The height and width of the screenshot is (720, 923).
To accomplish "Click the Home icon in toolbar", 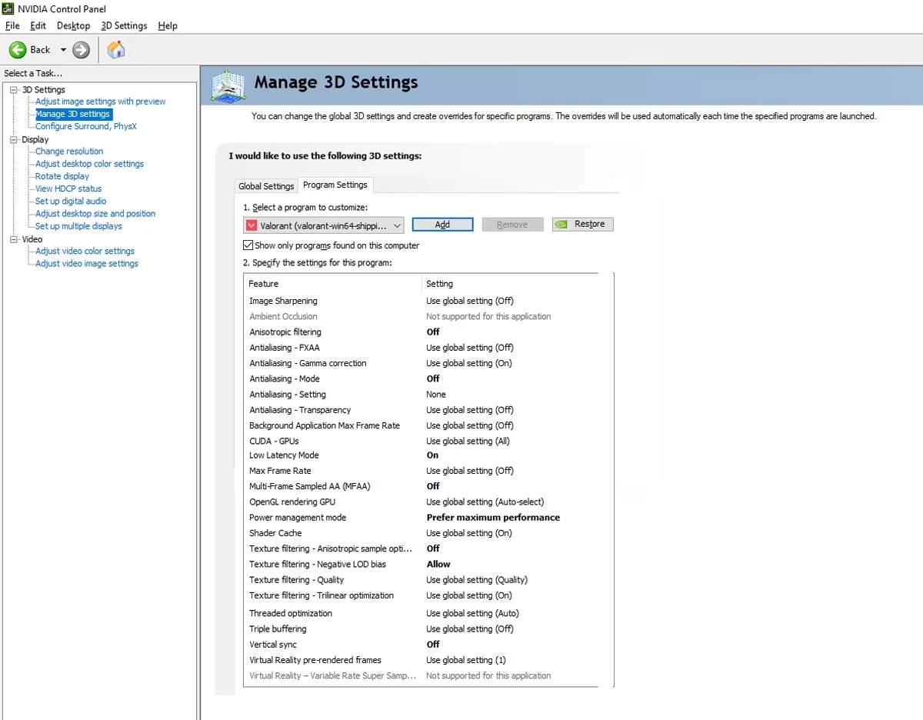I will 116,50.
